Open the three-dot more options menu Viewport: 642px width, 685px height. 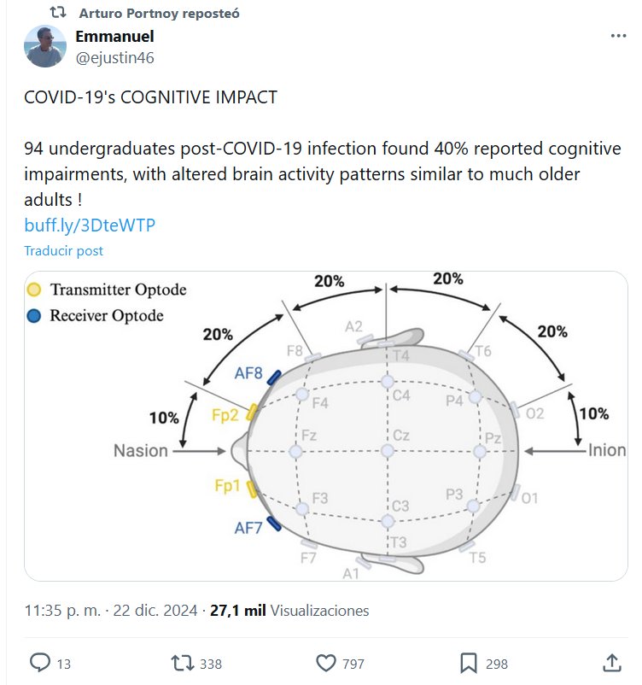click(x=619, y=37)
